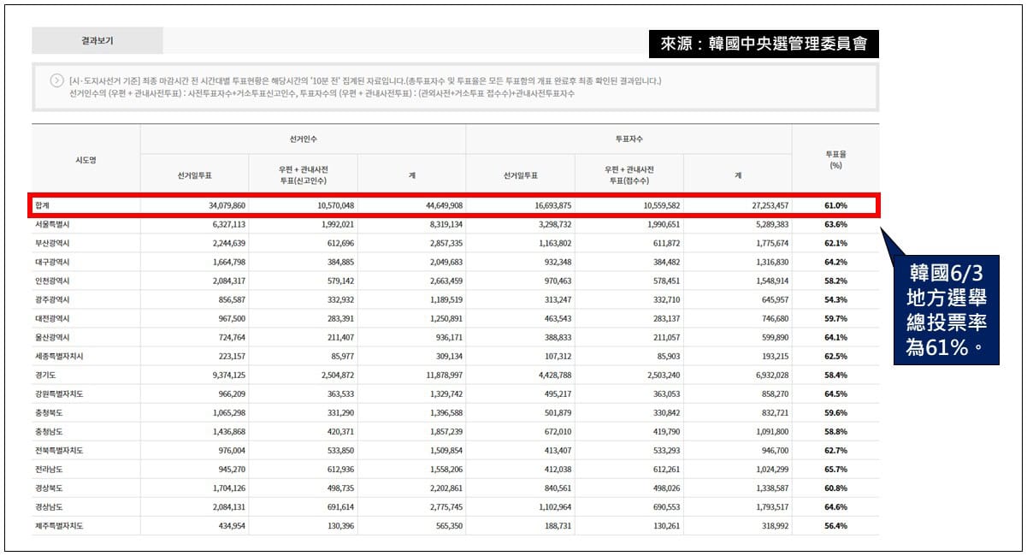Click the Daegu cell 1,664,798

228,263
